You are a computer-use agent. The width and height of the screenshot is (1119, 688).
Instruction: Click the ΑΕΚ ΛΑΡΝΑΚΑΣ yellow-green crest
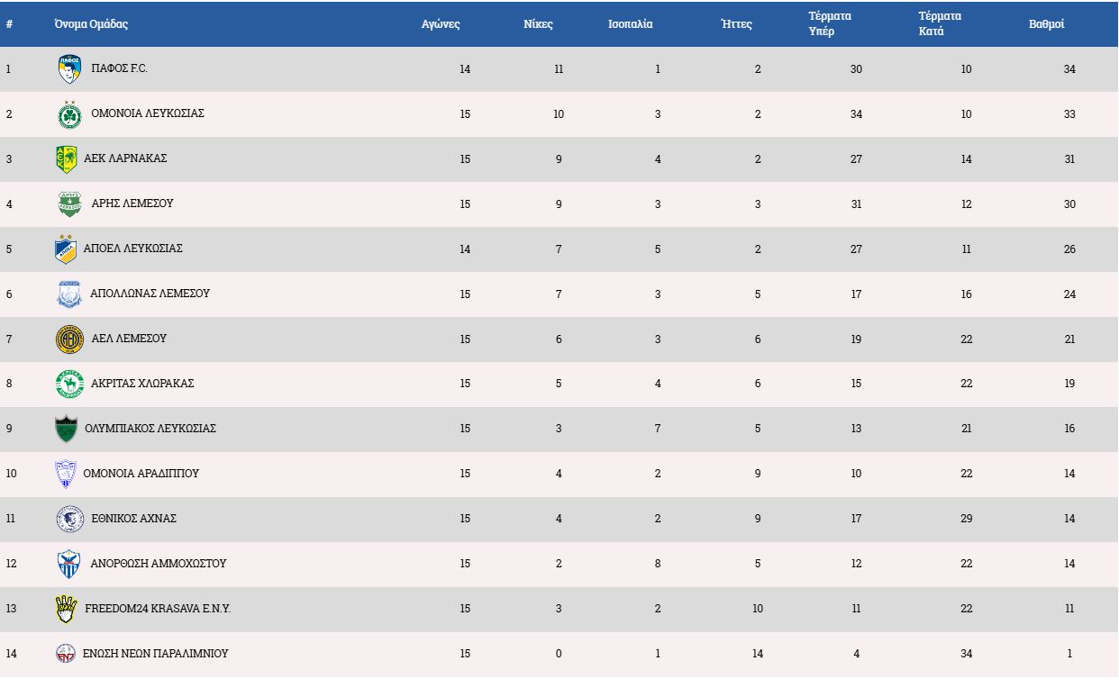tap(67, 159)
